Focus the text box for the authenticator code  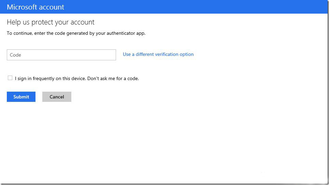pos(61,55)
